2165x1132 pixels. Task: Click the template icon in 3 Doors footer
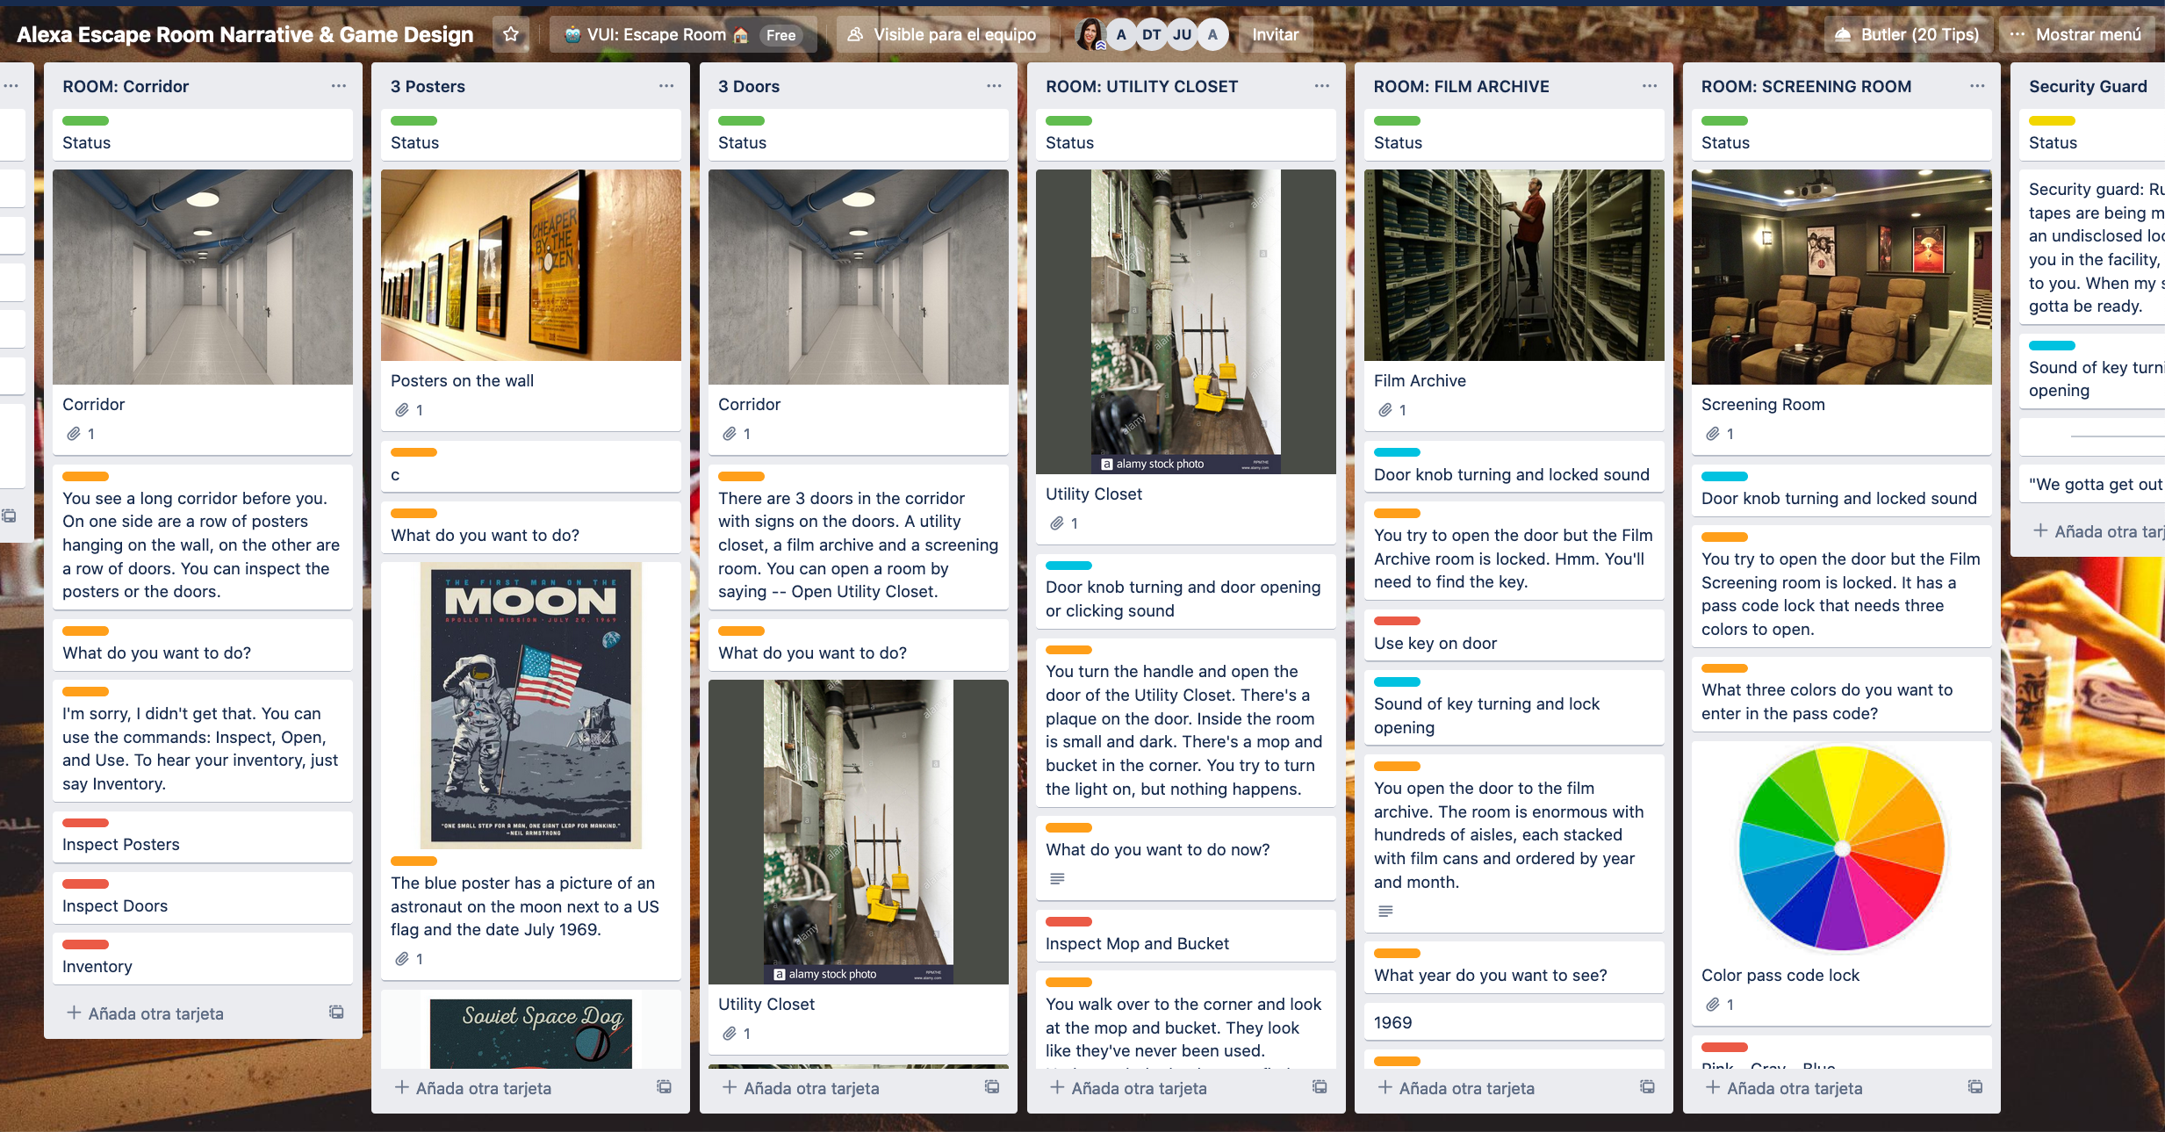[992, 1087]
